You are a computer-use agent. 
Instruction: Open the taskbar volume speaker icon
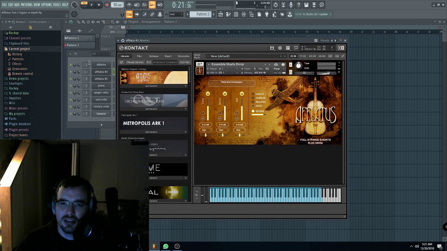pyautogui.click(x=417, y=246)
